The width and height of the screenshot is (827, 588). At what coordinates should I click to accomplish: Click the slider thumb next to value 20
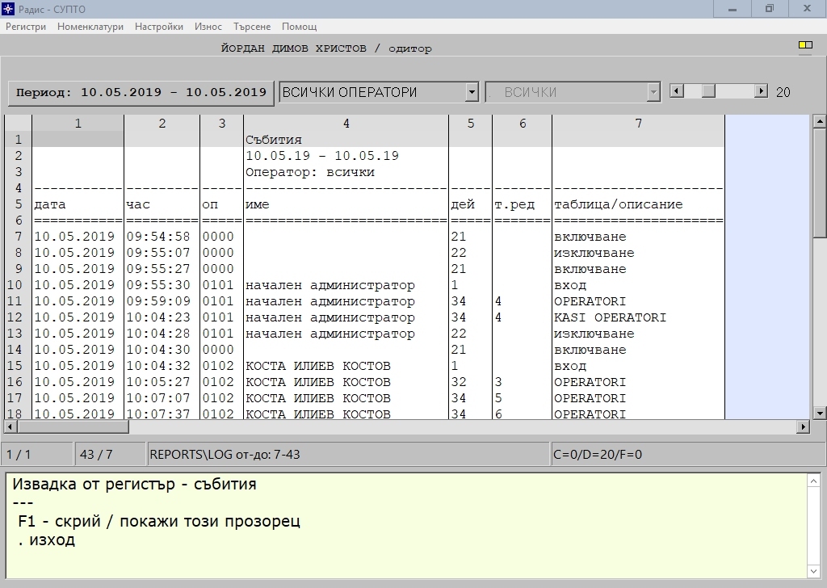708,91
